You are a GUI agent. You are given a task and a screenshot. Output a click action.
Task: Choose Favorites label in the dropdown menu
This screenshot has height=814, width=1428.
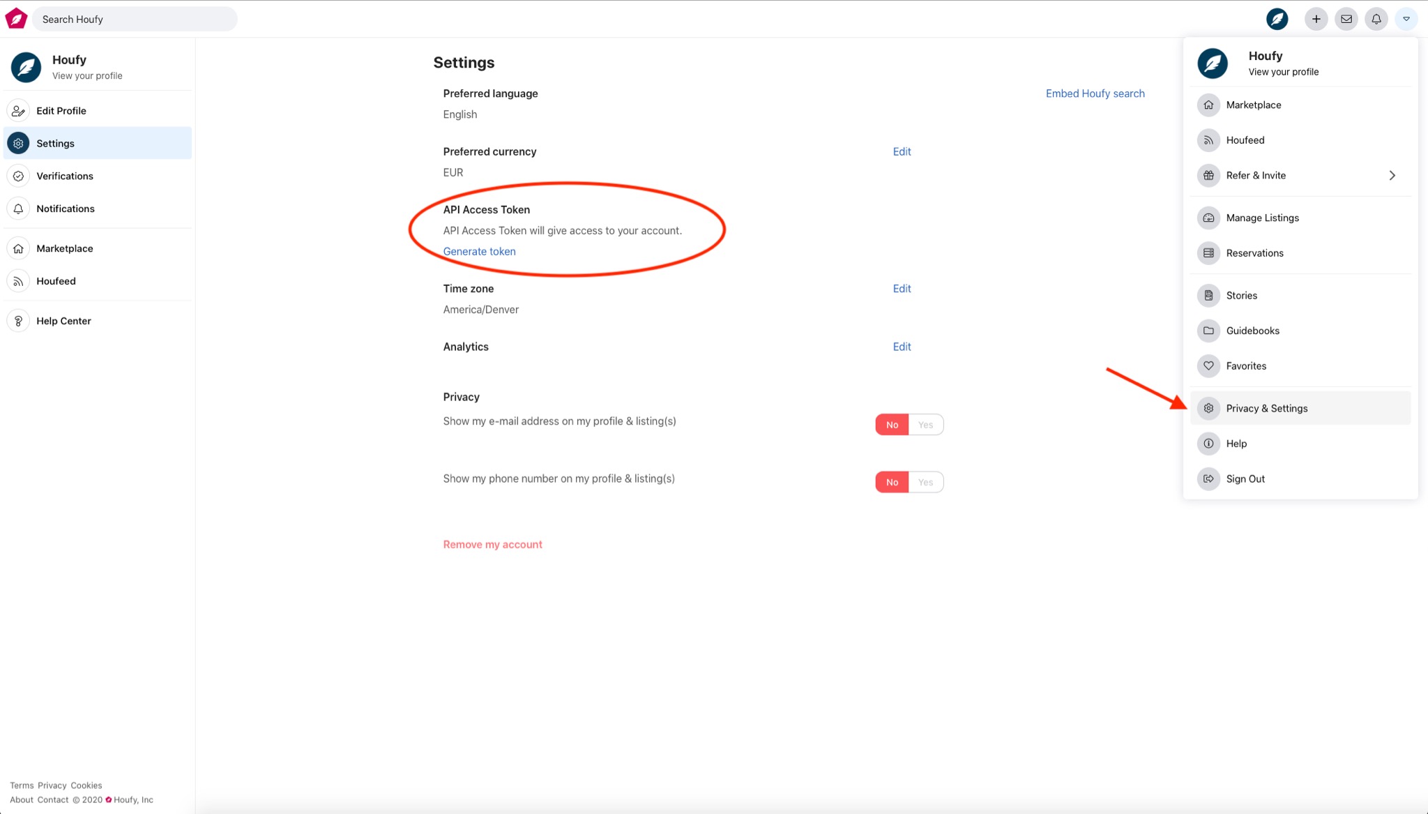pos(1246,366)
